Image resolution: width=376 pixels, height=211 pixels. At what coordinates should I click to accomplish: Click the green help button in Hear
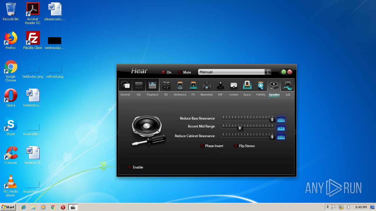tap(283, 72)
